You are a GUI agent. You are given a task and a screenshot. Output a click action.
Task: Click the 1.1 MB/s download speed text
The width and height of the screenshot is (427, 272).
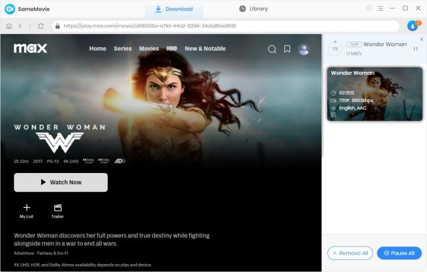(354, 53)
